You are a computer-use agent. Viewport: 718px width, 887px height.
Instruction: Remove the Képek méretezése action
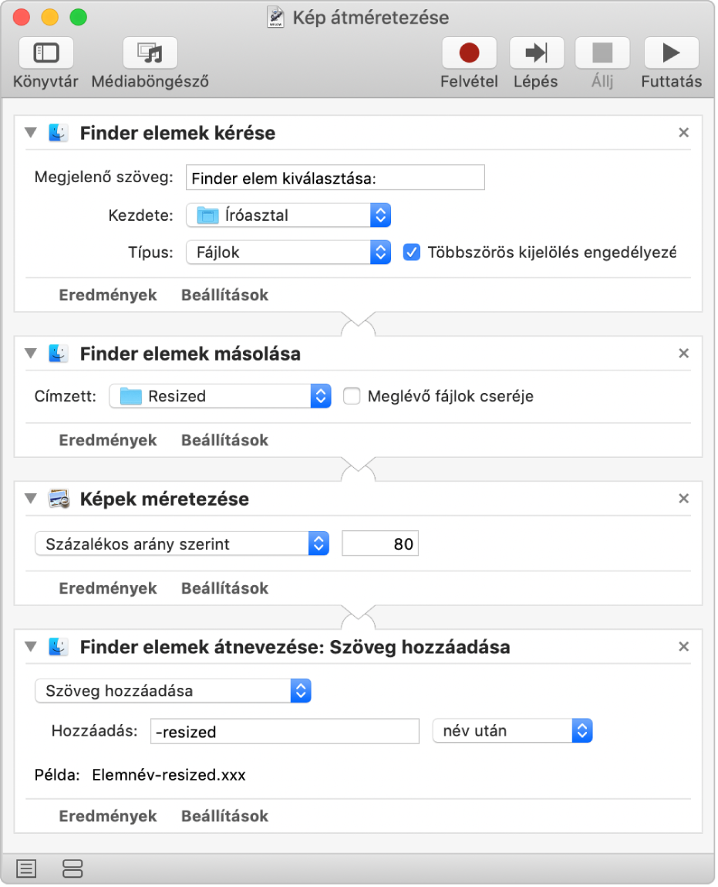[x=683, y=499]
